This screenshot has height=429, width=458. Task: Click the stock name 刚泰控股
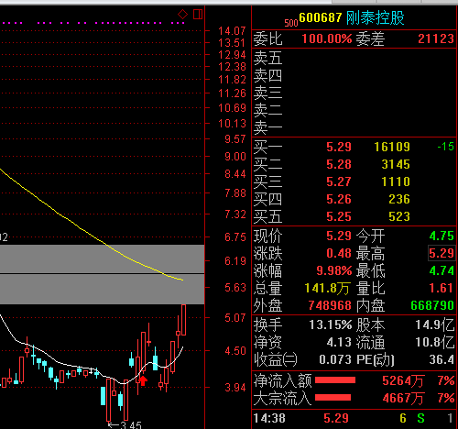click(x=376, y=17)
